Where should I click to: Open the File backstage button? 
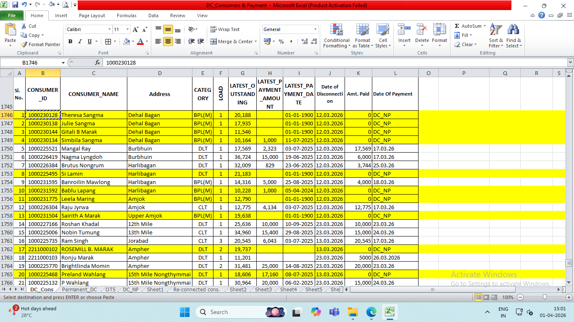[x=12, y=16]
